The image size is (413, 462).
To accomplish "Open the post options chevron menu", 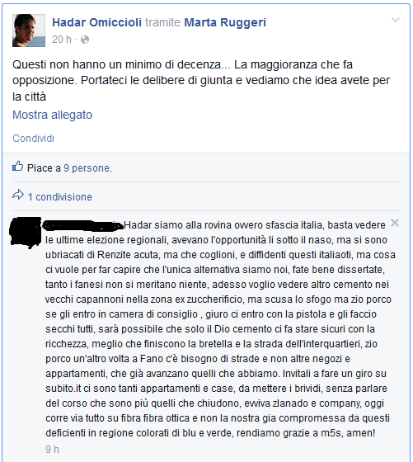I will [x=396, y=20].
